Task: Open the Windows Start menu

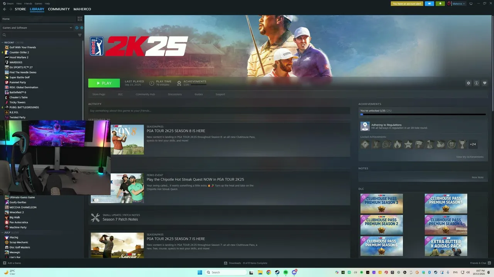Action: pyautogui.click(x=200, y=272)
